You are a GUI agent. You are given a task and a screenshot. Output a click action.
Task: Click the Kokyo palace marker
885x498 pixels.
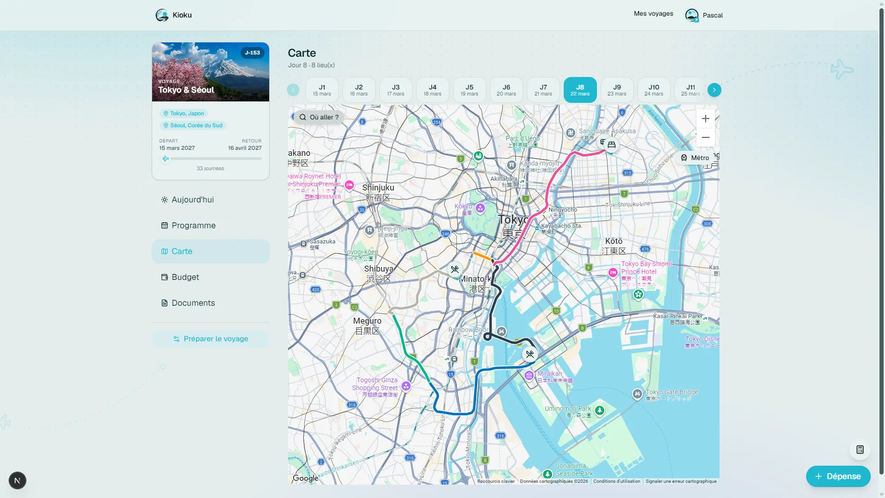click(x=480, y=208)
